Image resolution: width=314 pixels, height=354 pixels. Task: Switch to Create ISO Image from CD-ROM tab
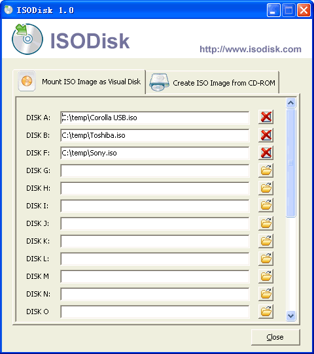tap(212, 83)
